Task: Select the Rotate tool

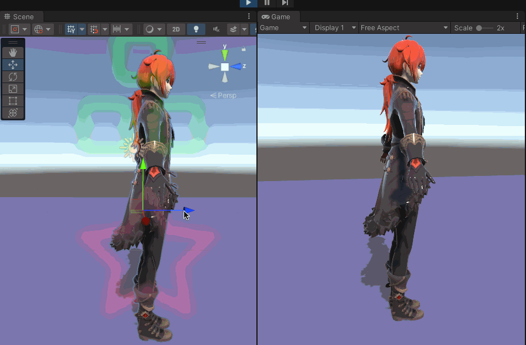Action: tap(13, 77)
